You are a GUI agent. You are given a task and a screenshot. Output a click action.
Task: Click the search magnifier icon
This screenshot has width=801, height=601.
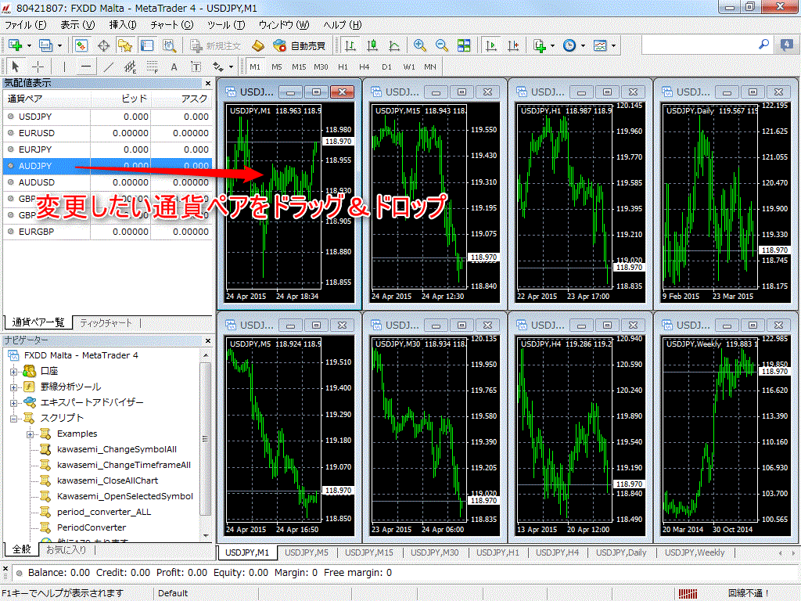pos(763,45)
